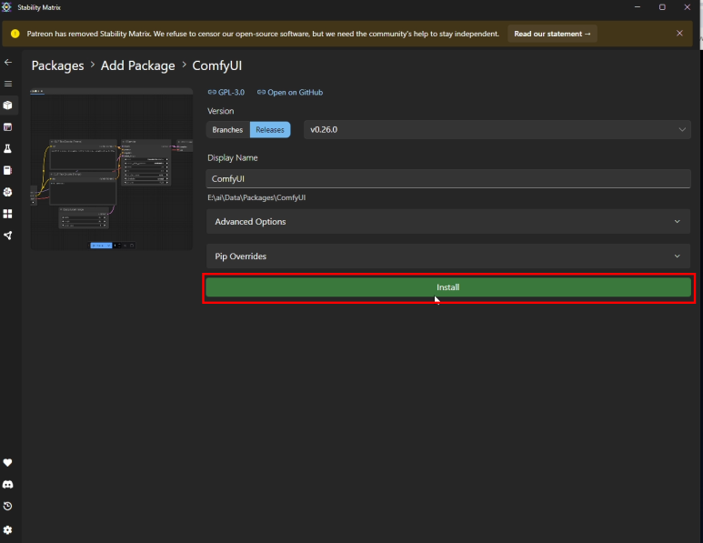Click the Version label
The image size is (703, 543).
pyautogui.click(x=221, y=111)
